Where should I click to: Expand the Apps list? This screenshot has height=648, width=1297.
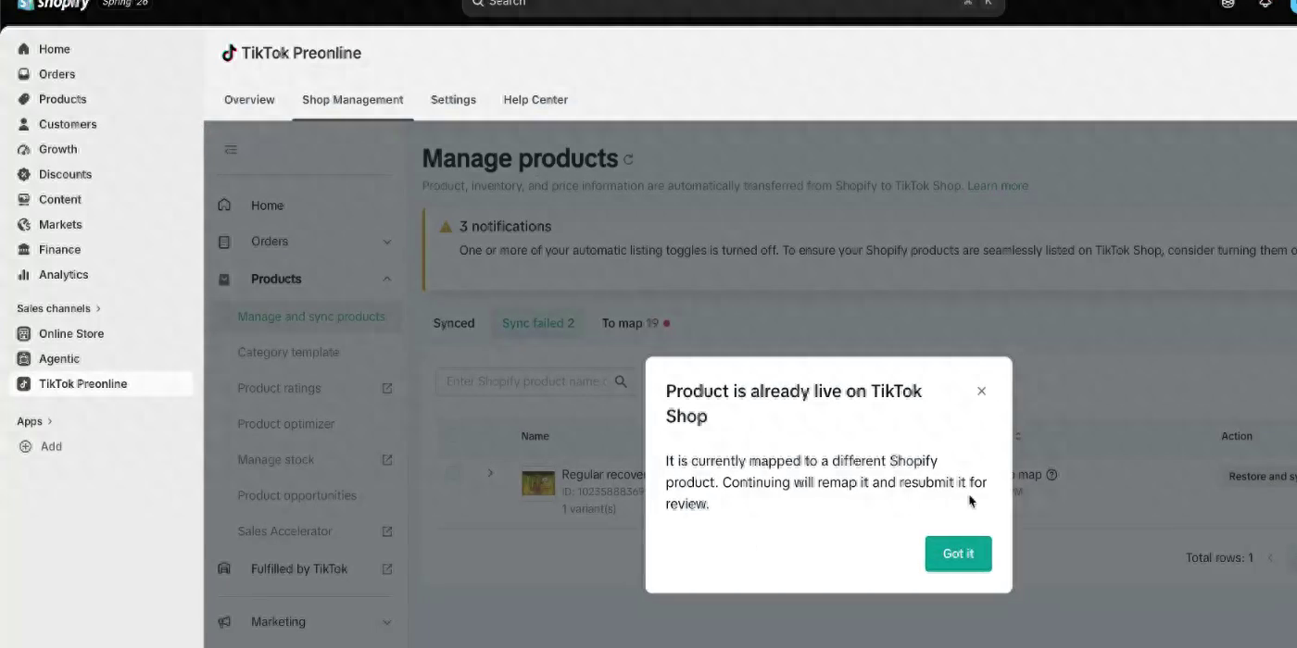34,421
